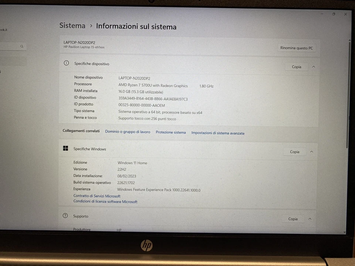
Task: Click the question mark icon beside Supporto
Action: click(65, 216)
